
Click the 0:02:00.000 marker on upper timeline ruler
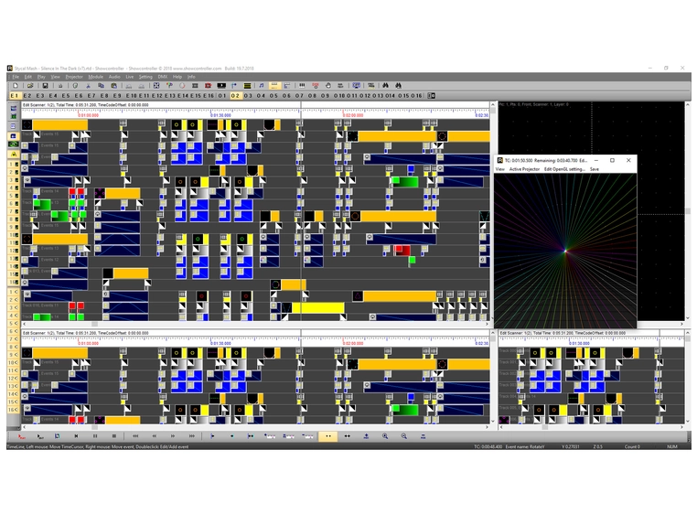pyautogui.click(x=353, y=115)
